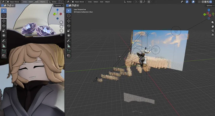
Task: Toggle snapping magnet in right header
Action: tap(141, 2)
